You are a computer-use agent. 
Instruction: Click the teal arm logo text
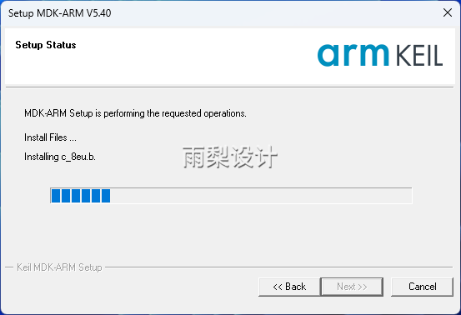[353, 55]
